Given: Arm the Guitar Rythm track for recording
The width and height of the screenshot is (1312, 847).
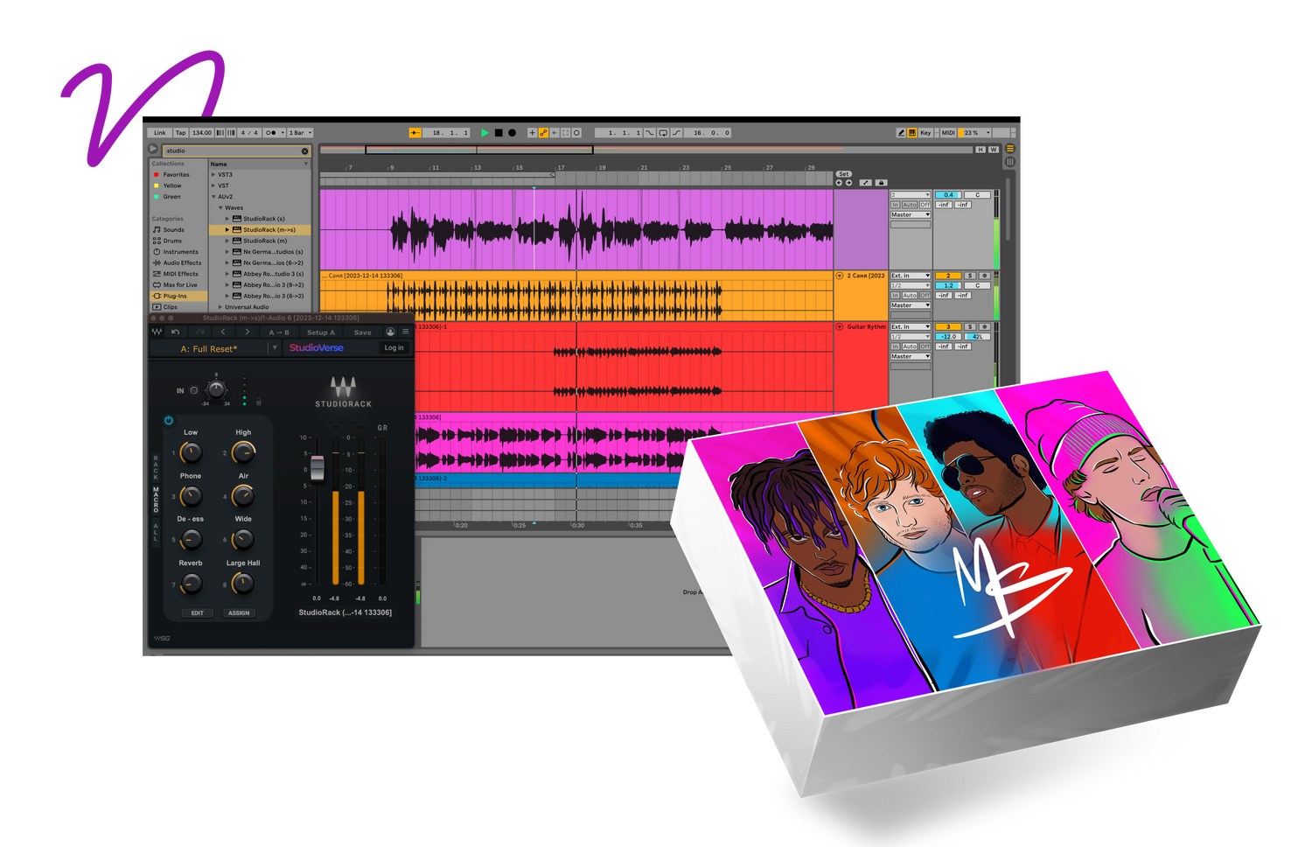Looking at the screenshot, I should click(984, 326).
